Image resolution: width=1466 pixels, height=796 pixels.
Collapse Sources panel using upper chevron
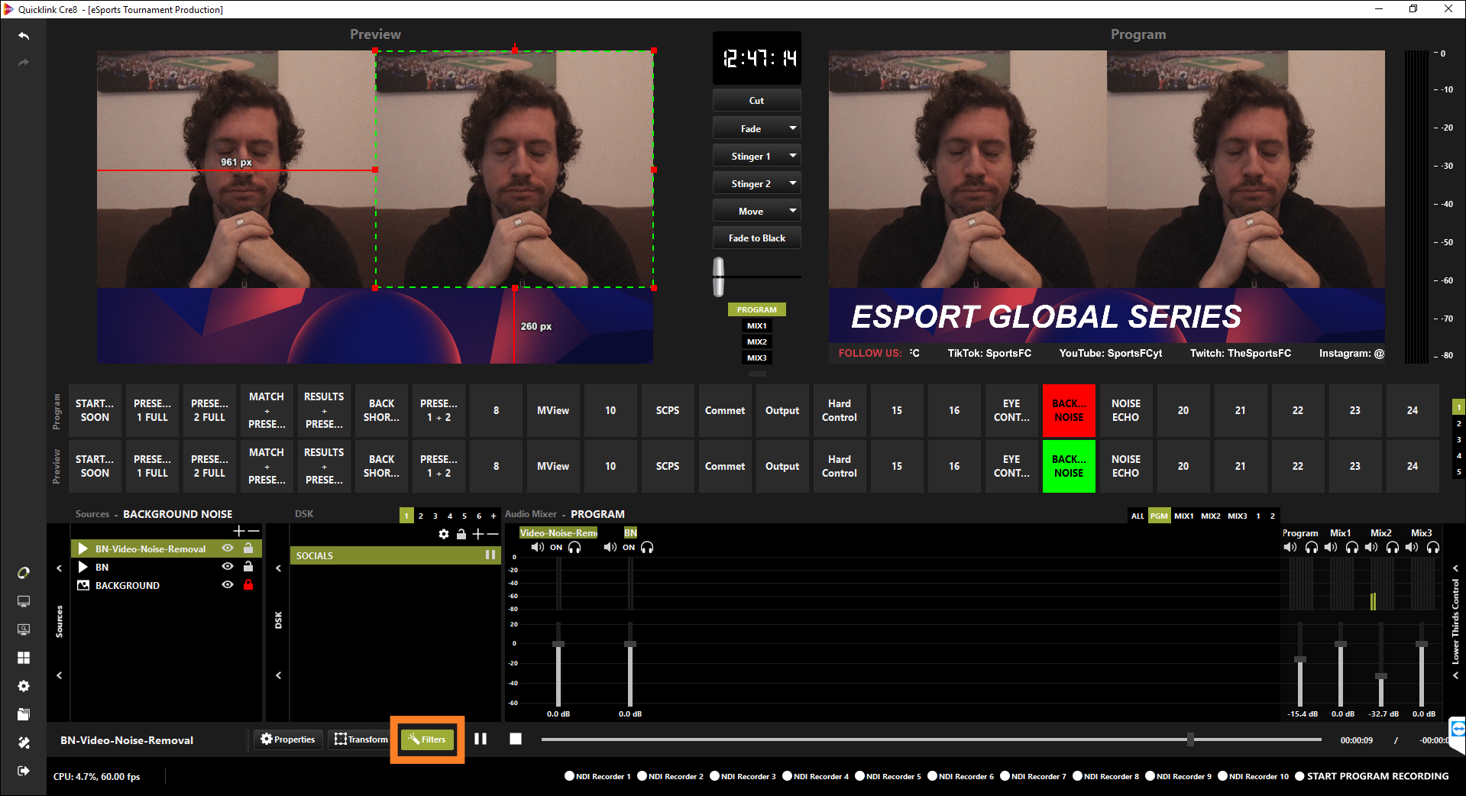[x=60, y=568]
